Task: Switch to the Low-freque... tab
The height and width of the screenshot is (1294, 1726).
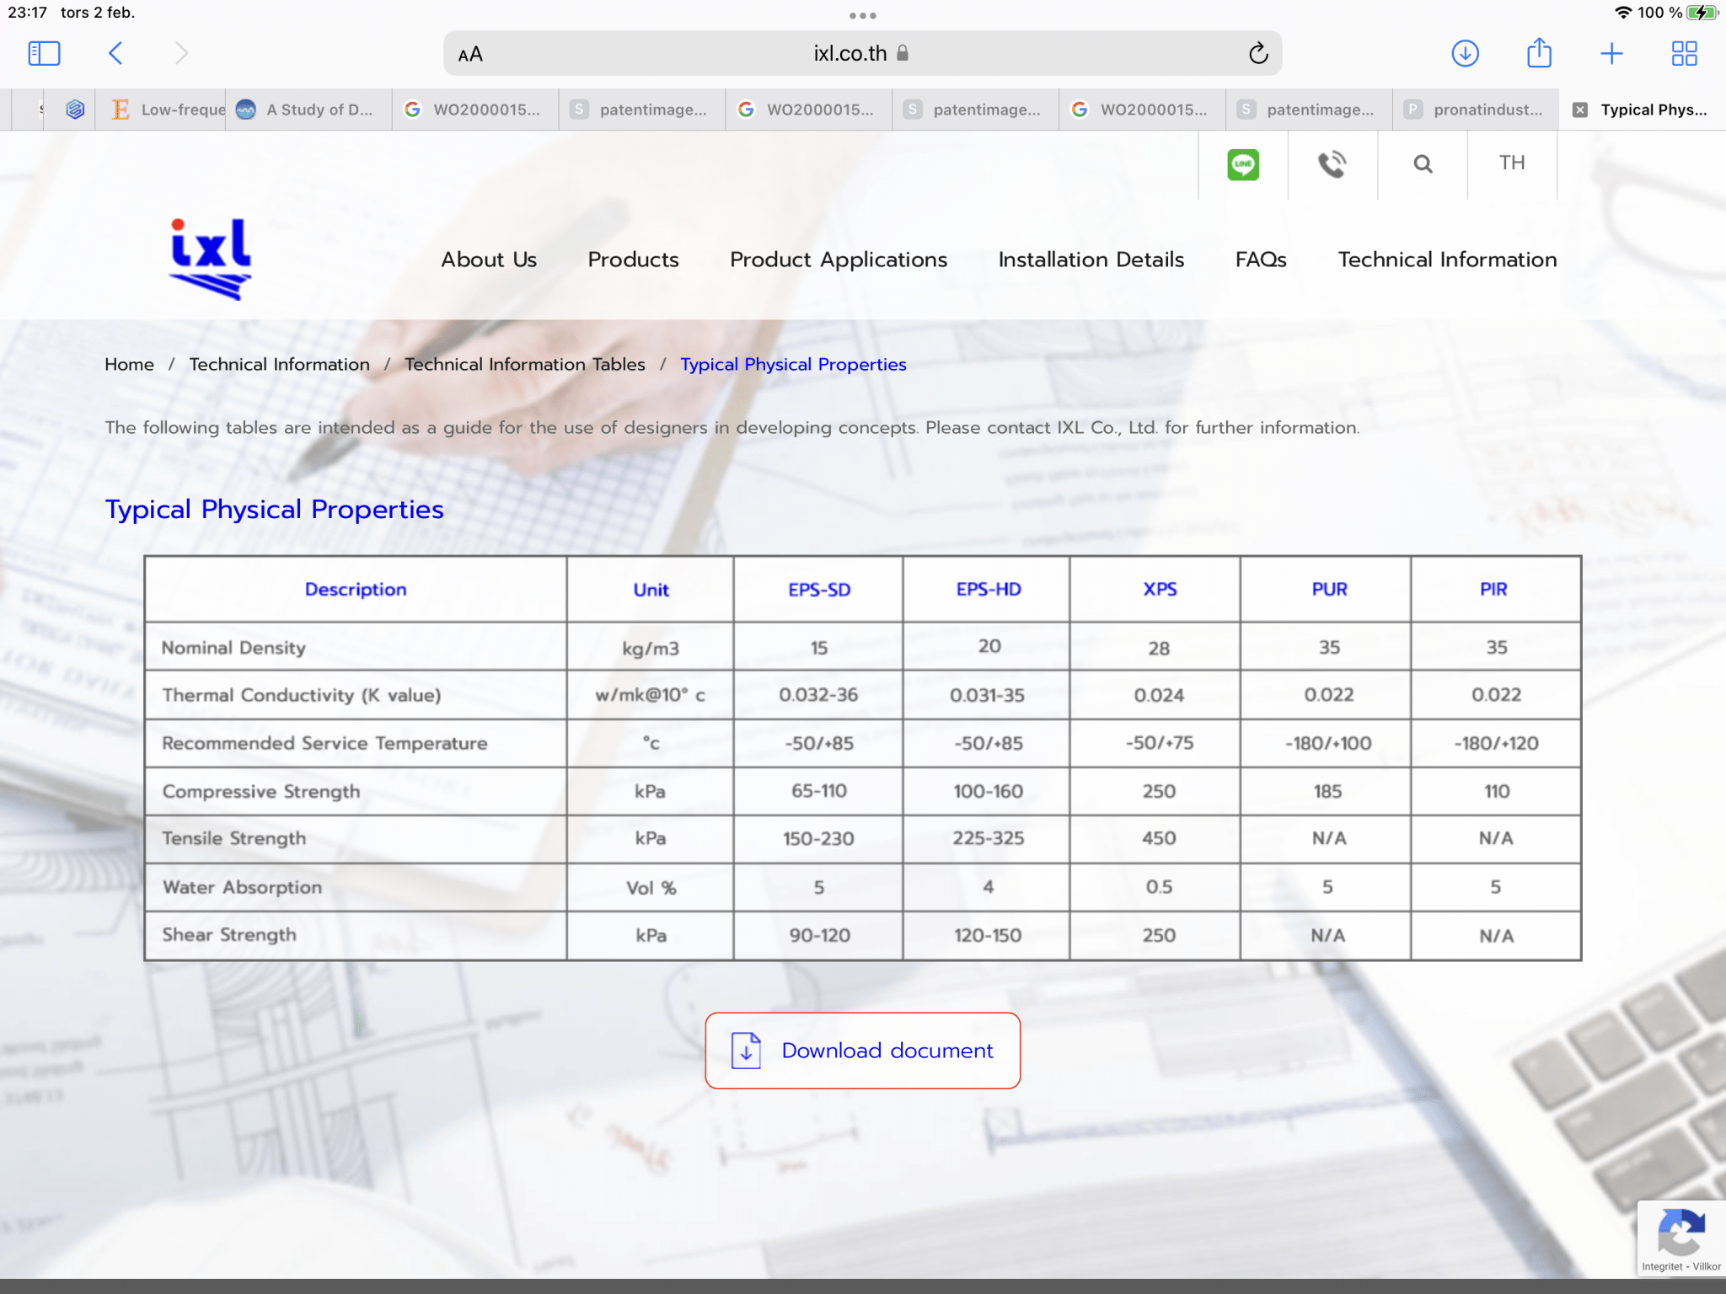Action: 160,110
